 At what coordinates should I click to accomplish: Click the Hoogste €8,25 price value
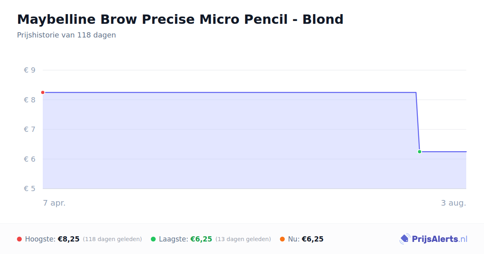[69, 239]
